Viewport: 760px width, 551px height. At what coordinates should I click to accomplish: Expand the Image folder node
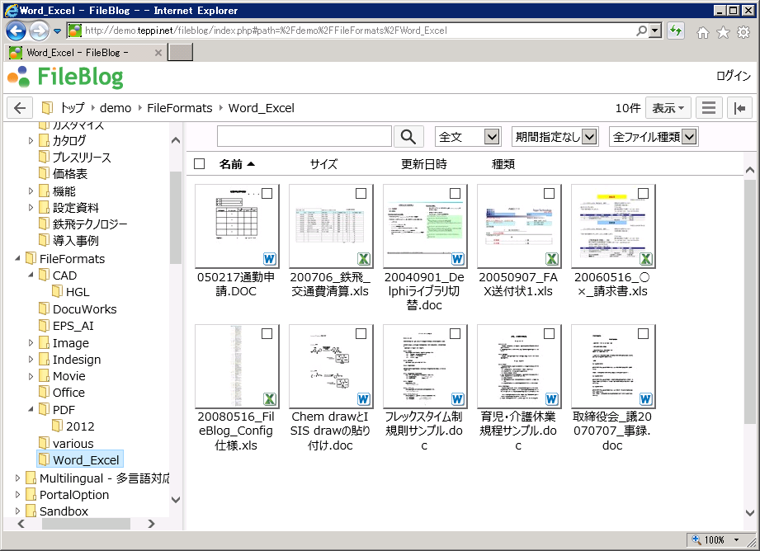pyautogui.click(x=31, y=342)
